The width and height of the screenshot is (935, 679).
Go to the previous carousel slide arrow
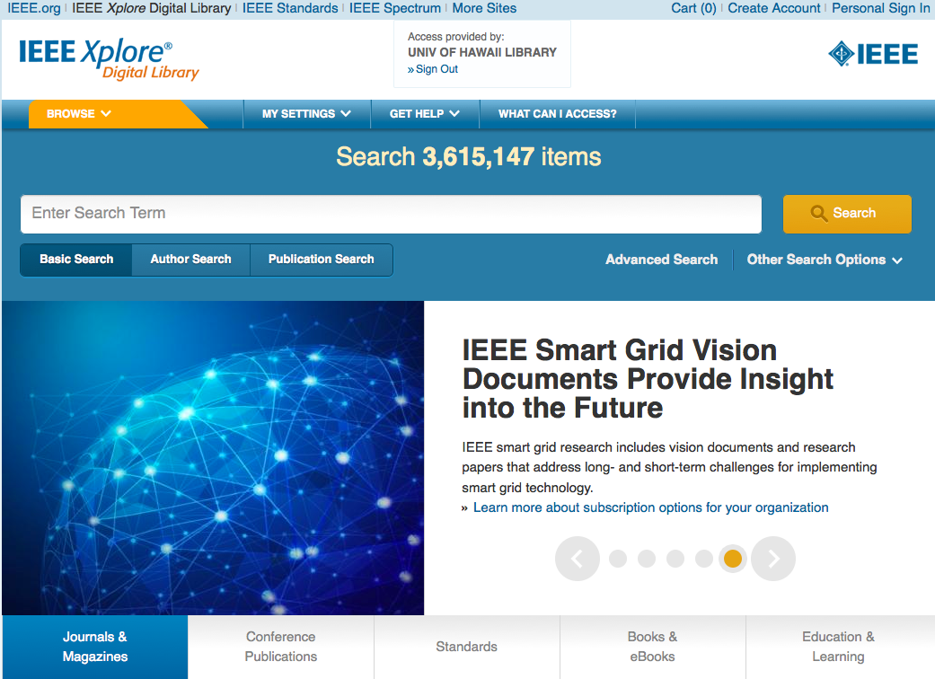(578, 559)
